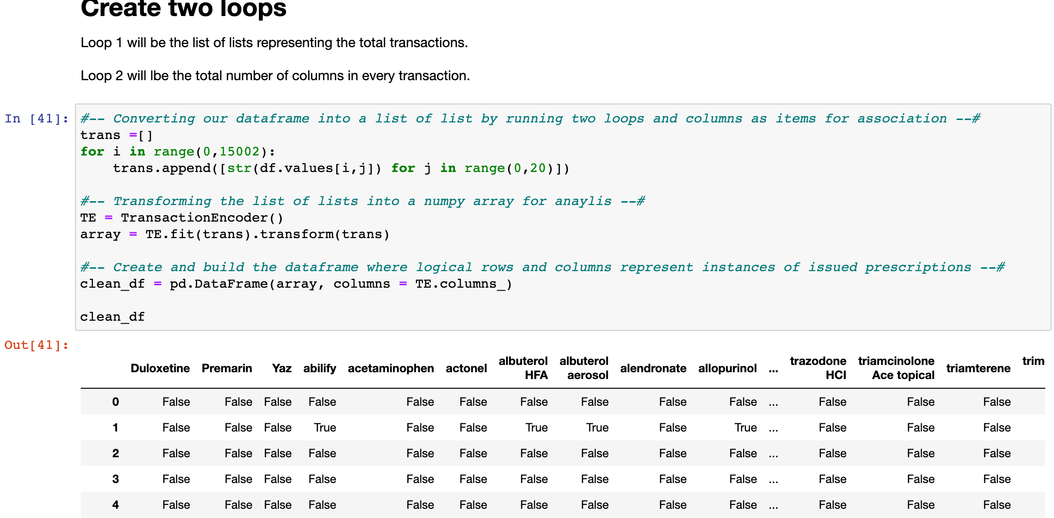
Task: Click the alendronate column header
Action: [653, 368]
